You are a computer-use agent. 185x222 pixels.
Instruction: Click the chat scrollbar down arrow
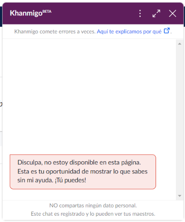180,196
